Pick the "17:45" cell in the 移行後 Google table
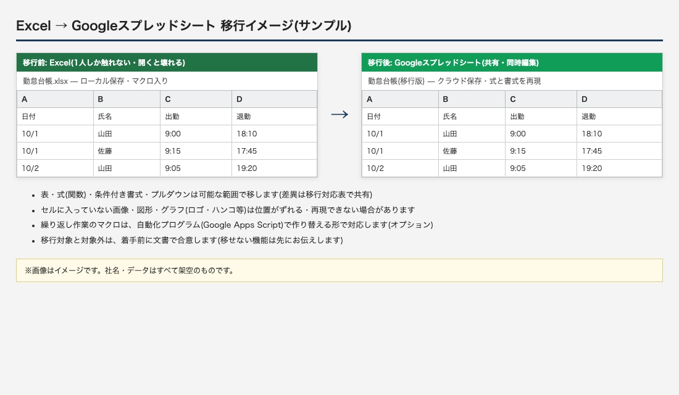 tap(620, 151)
